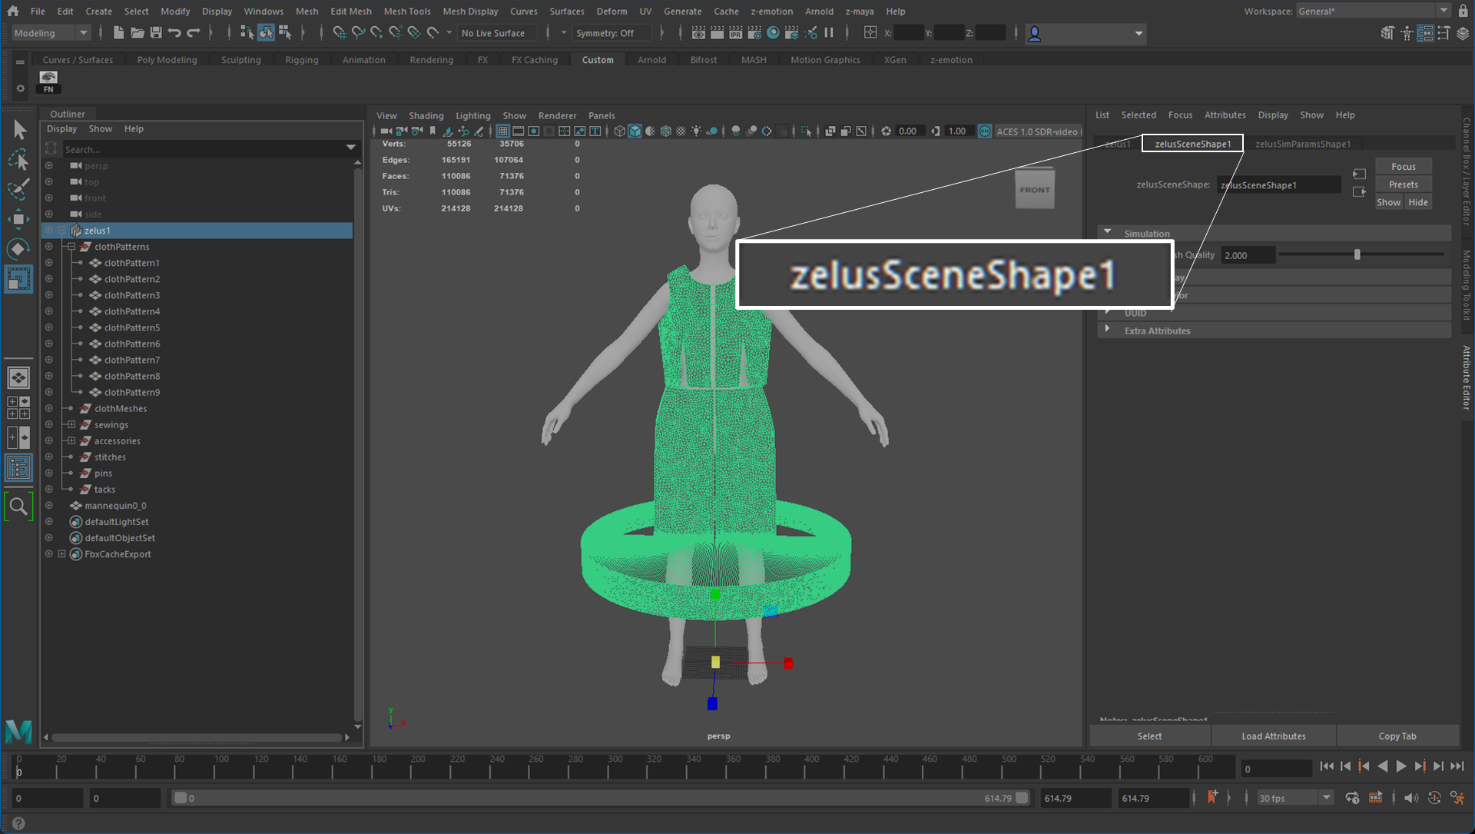Toggle audio speaker icon in range bar

click(x=1411, y=798)
